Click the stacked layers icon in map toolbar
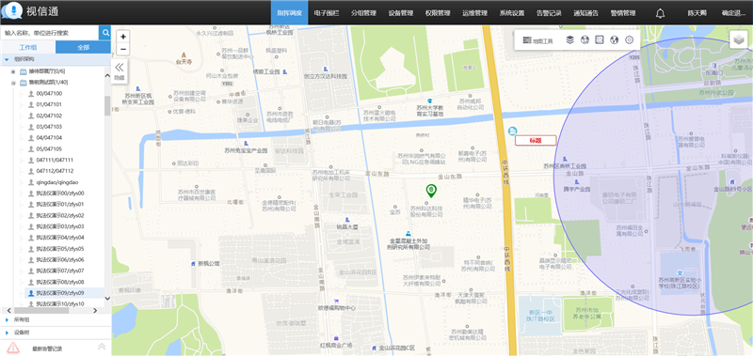The width and height of the screenshot is (753, 356). click(x=570, y=40)
